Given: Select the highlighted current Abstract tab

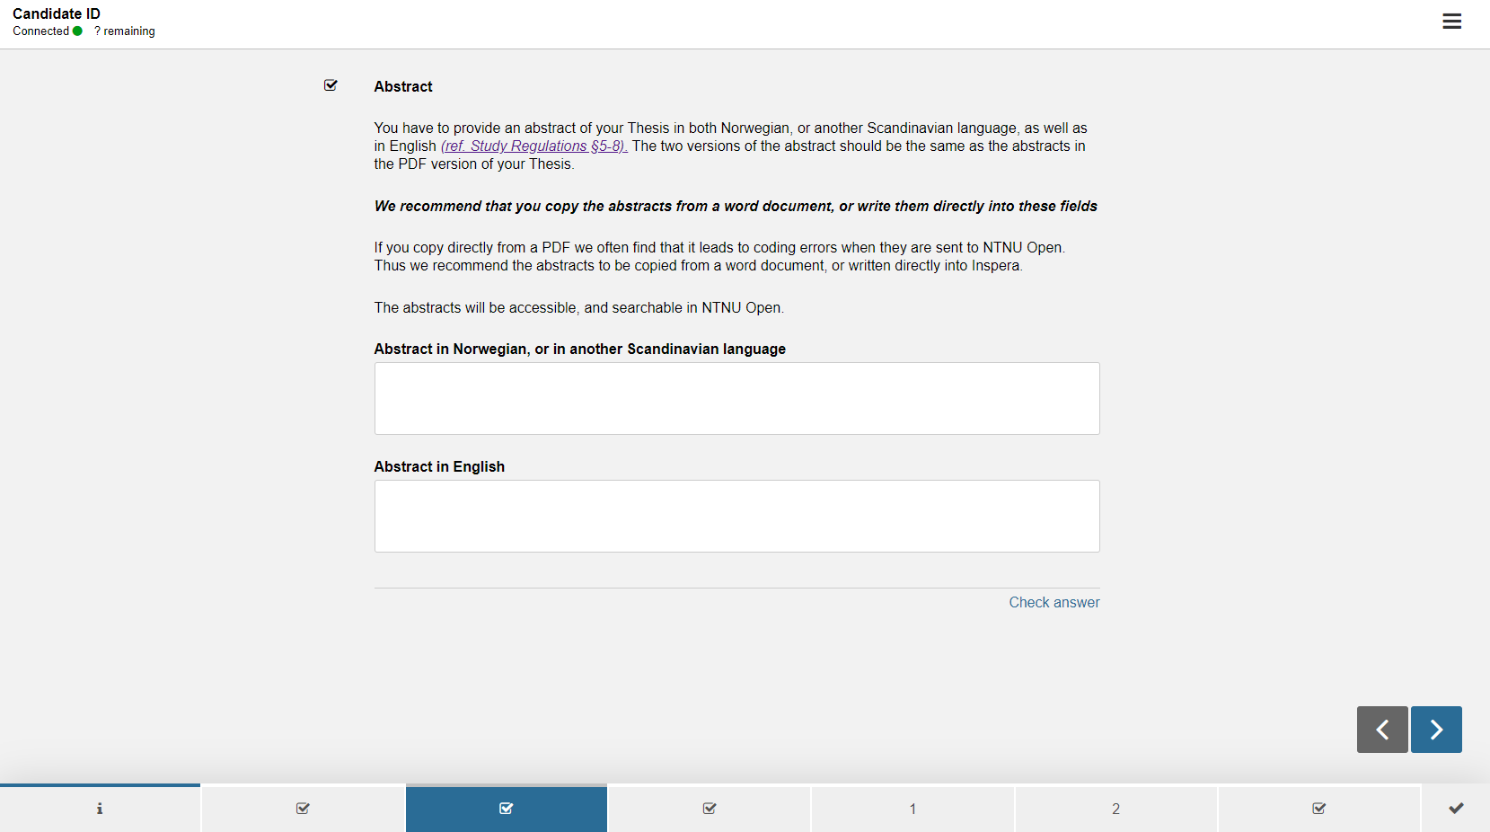Looking at the screenshot, I should click(x=507, y=809).
